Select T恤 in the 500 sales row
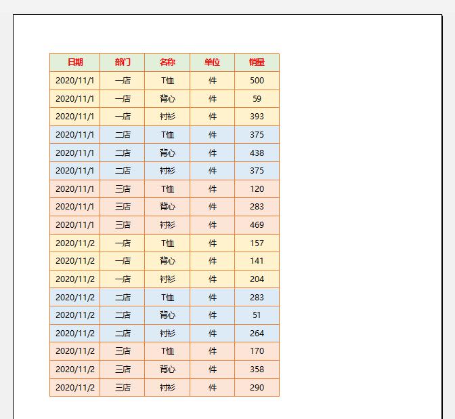 [x=167, y=81]
